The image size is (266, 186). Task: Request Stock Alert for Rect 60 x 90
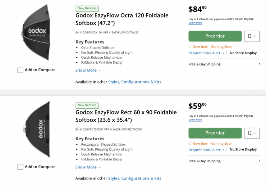tap(205, 150)
